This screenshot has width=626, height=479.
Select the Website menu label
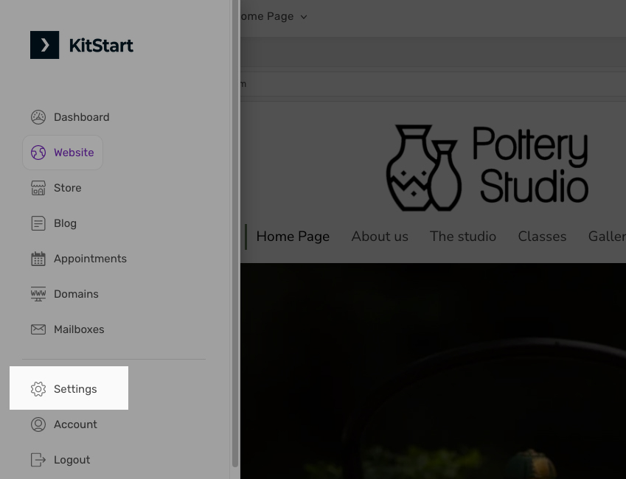coord(74,153)
